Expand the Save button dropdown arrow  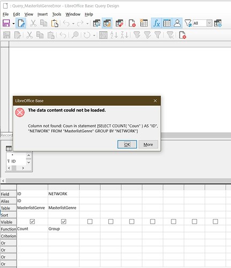pos(13,24)
